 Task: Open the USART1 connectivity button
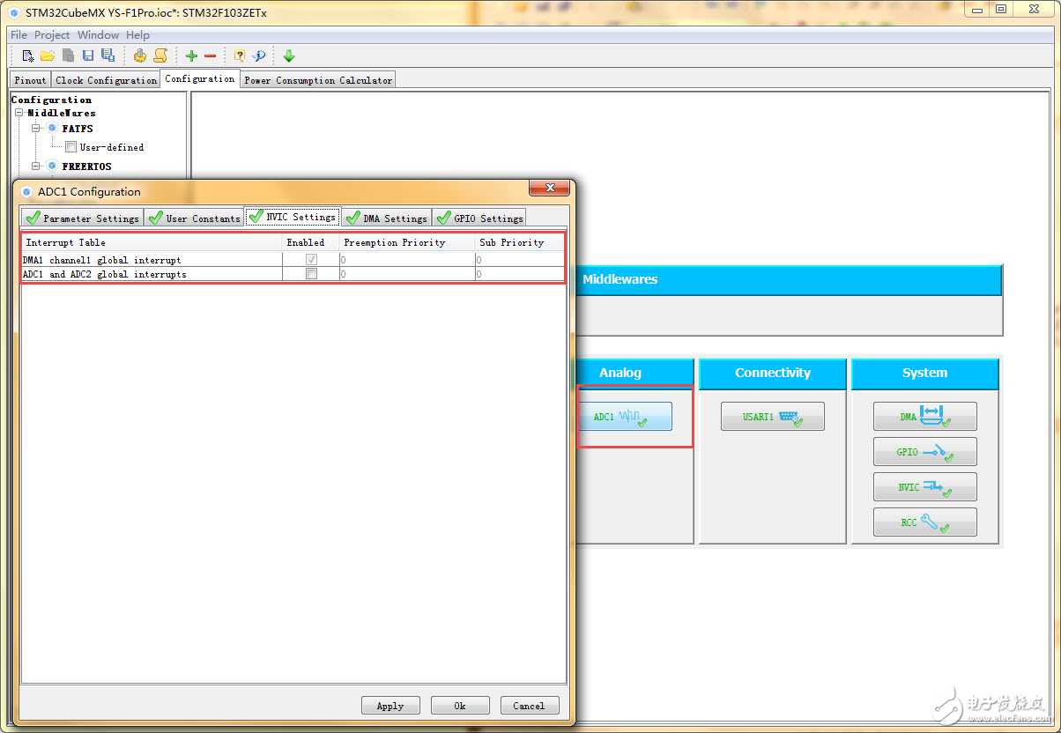pos(773,416)
